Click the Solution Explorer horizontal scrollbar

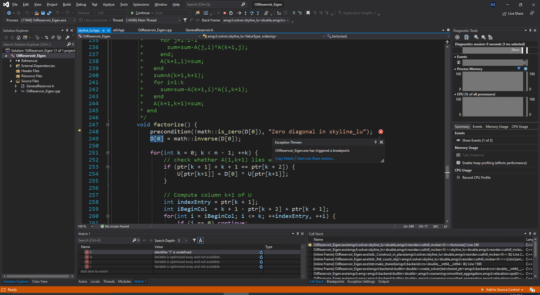(38, 276)
